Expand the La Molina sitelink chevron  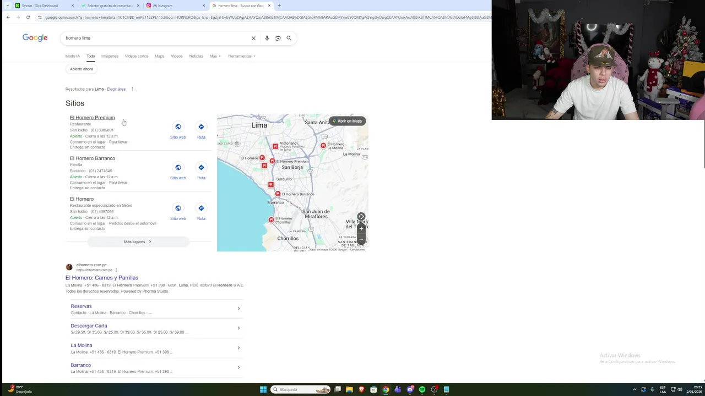pos(238,348)
